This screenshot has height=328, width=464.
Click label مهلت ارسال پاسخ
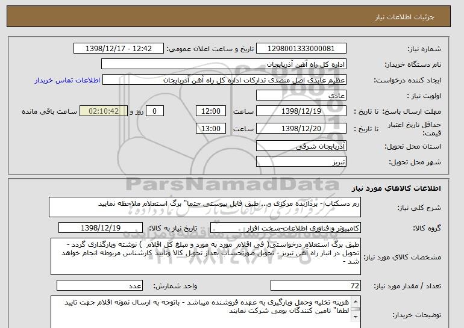coord(412,111)
